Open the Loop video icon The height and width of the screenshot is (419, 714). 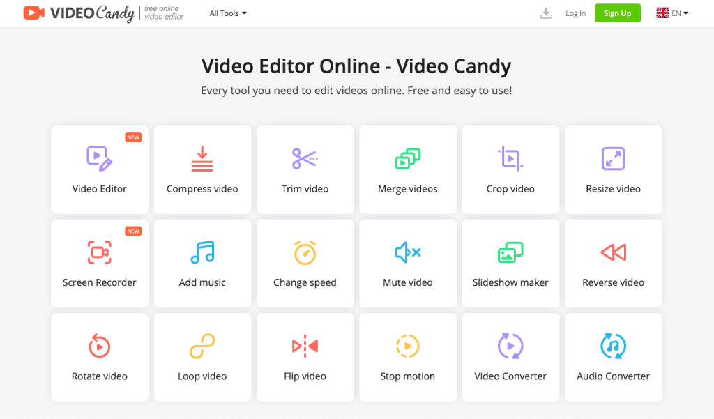[202, 345]
